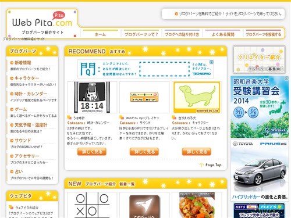Click 詳しく見る under the dog widget
The height and width of the screenshot is (218, 291).
(197, 152)
